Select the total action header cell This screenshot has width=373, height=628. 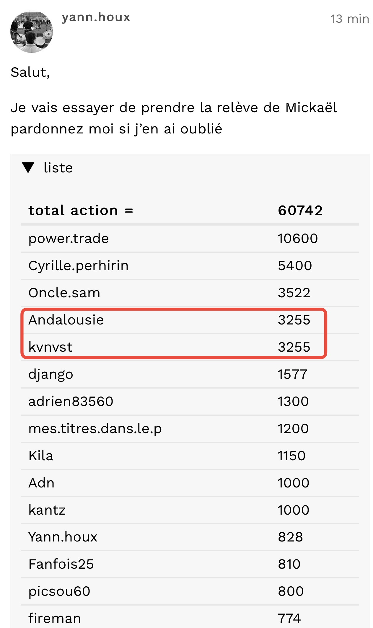[81, 211]
